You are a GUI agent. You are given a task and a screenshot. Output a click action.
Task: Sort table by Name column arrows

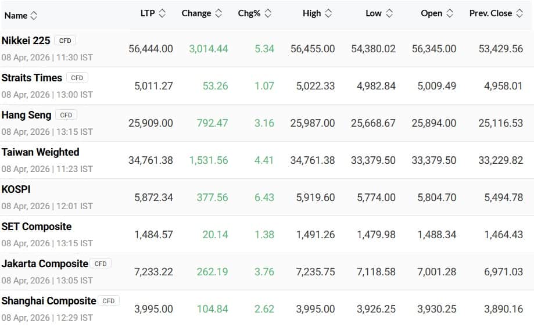coord(33,15)
